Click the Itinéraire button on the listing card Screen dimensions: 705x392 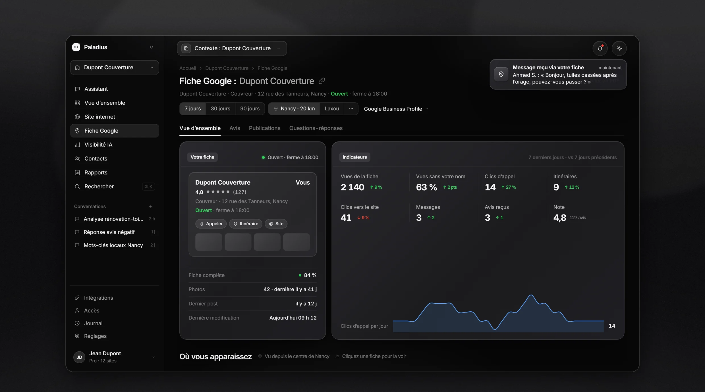(x=246, y=224)
